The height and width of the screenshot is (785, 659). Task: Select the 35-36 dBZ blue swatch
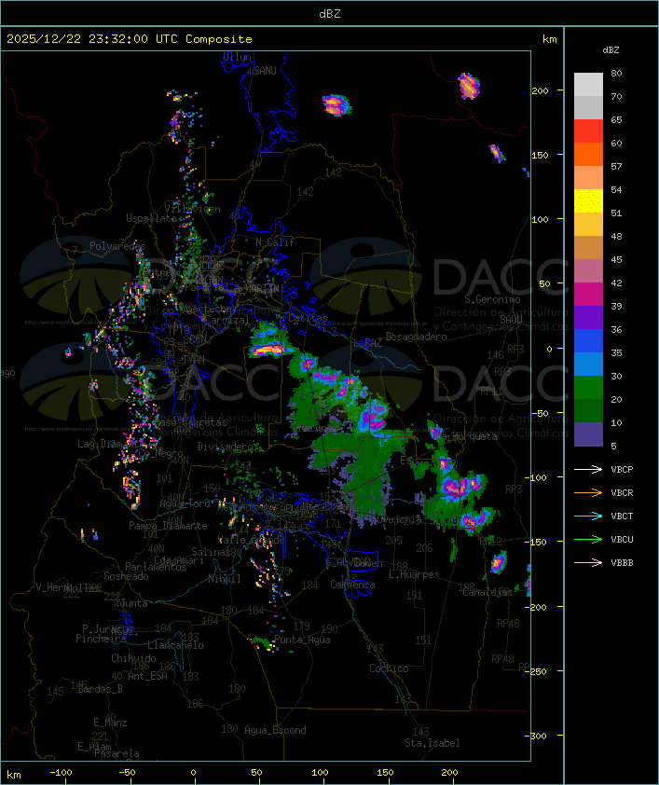588,341
